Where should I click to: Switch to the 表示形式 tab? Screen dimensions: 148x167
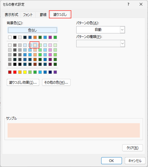pyautogui.click(x=11, y=15)
